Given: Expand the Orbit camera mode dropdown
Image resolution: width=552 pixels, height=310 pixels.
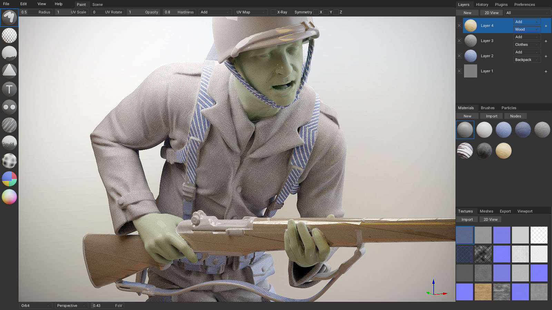Looking at the screenshot, I should coord(35,306).
